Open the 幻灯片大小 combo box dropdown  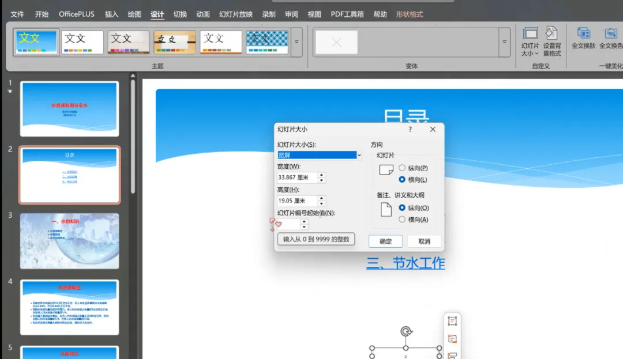coord(359,155)
